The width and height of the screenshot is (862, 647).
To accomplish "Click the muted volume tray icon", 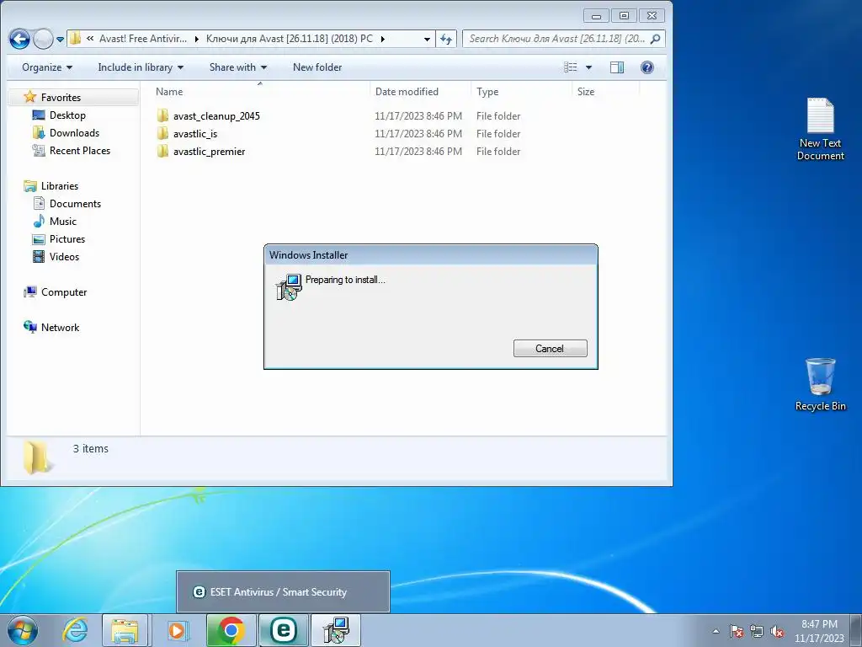I will (777, 631).
